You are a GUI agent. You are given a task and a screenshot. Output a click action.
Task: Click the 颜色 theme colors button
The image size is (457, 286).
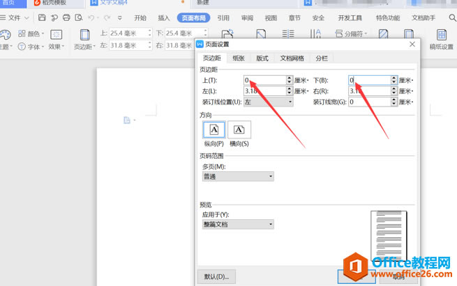(x=31, y=33)
